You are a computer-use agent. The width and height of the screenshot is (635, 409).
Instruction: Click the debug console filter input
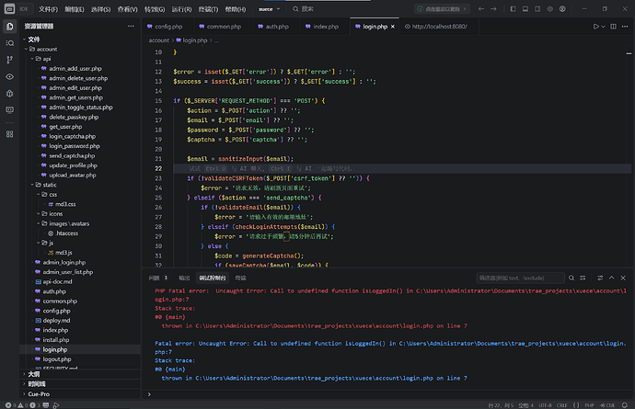tap(520, 278)
